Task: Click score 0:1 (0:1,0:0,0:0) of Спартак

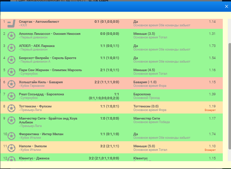Action: point(107,22)
